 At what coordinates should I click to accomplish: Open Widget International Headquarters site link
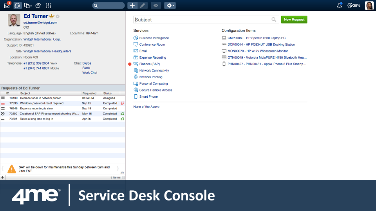click(47, 51)
